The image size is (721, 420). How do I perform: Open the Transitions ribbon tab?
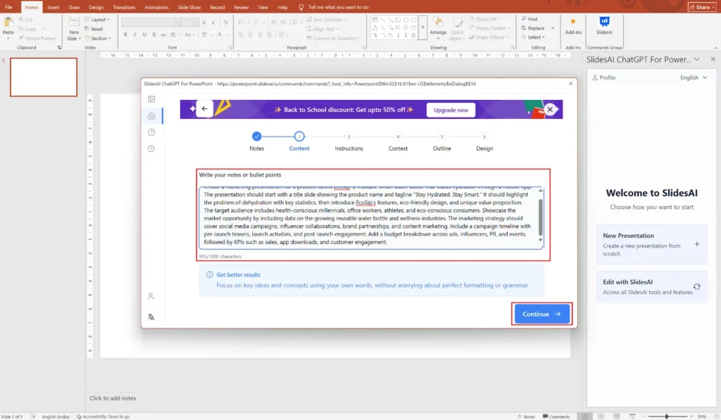pyautogui.click(x=124, y=7)
